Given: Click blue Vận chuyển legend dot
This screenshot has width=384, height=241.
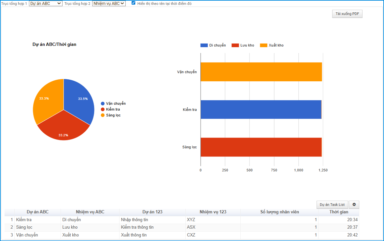Looking at the screenshot, I should [103, 103].
